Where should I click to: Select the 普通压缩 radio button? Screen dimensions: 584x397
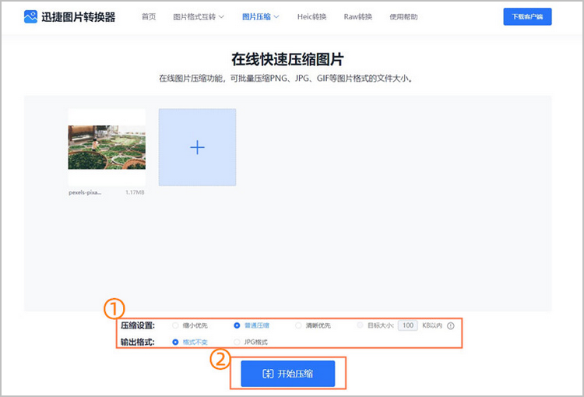(x=237, y=325)
